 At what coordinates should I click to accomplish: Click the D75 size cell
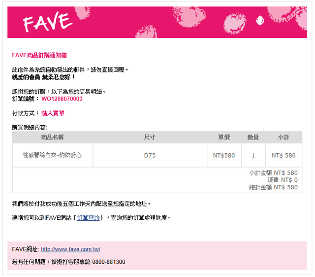coord(150,155)
